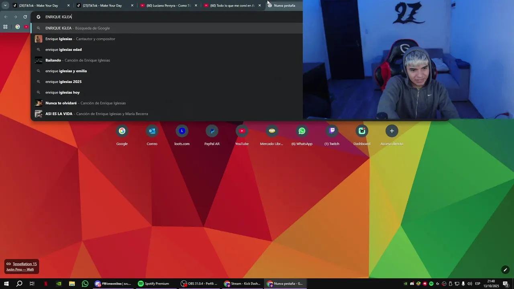Open the PayPal AR shortcut tile
514x289 pixels.
(212, 135)
